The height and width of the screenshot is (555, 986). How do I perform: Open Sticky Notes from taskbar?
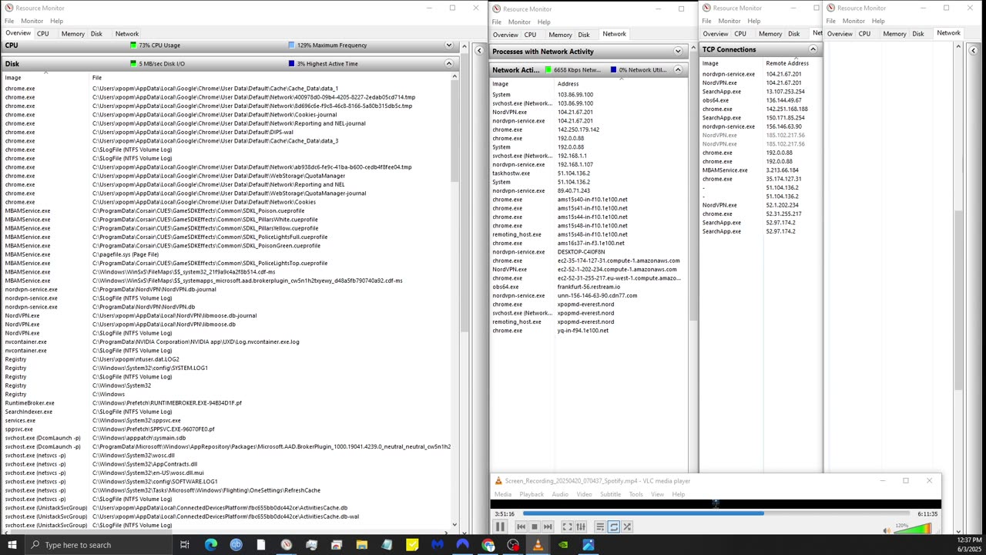pyautogui.click(x=412, y=545)
